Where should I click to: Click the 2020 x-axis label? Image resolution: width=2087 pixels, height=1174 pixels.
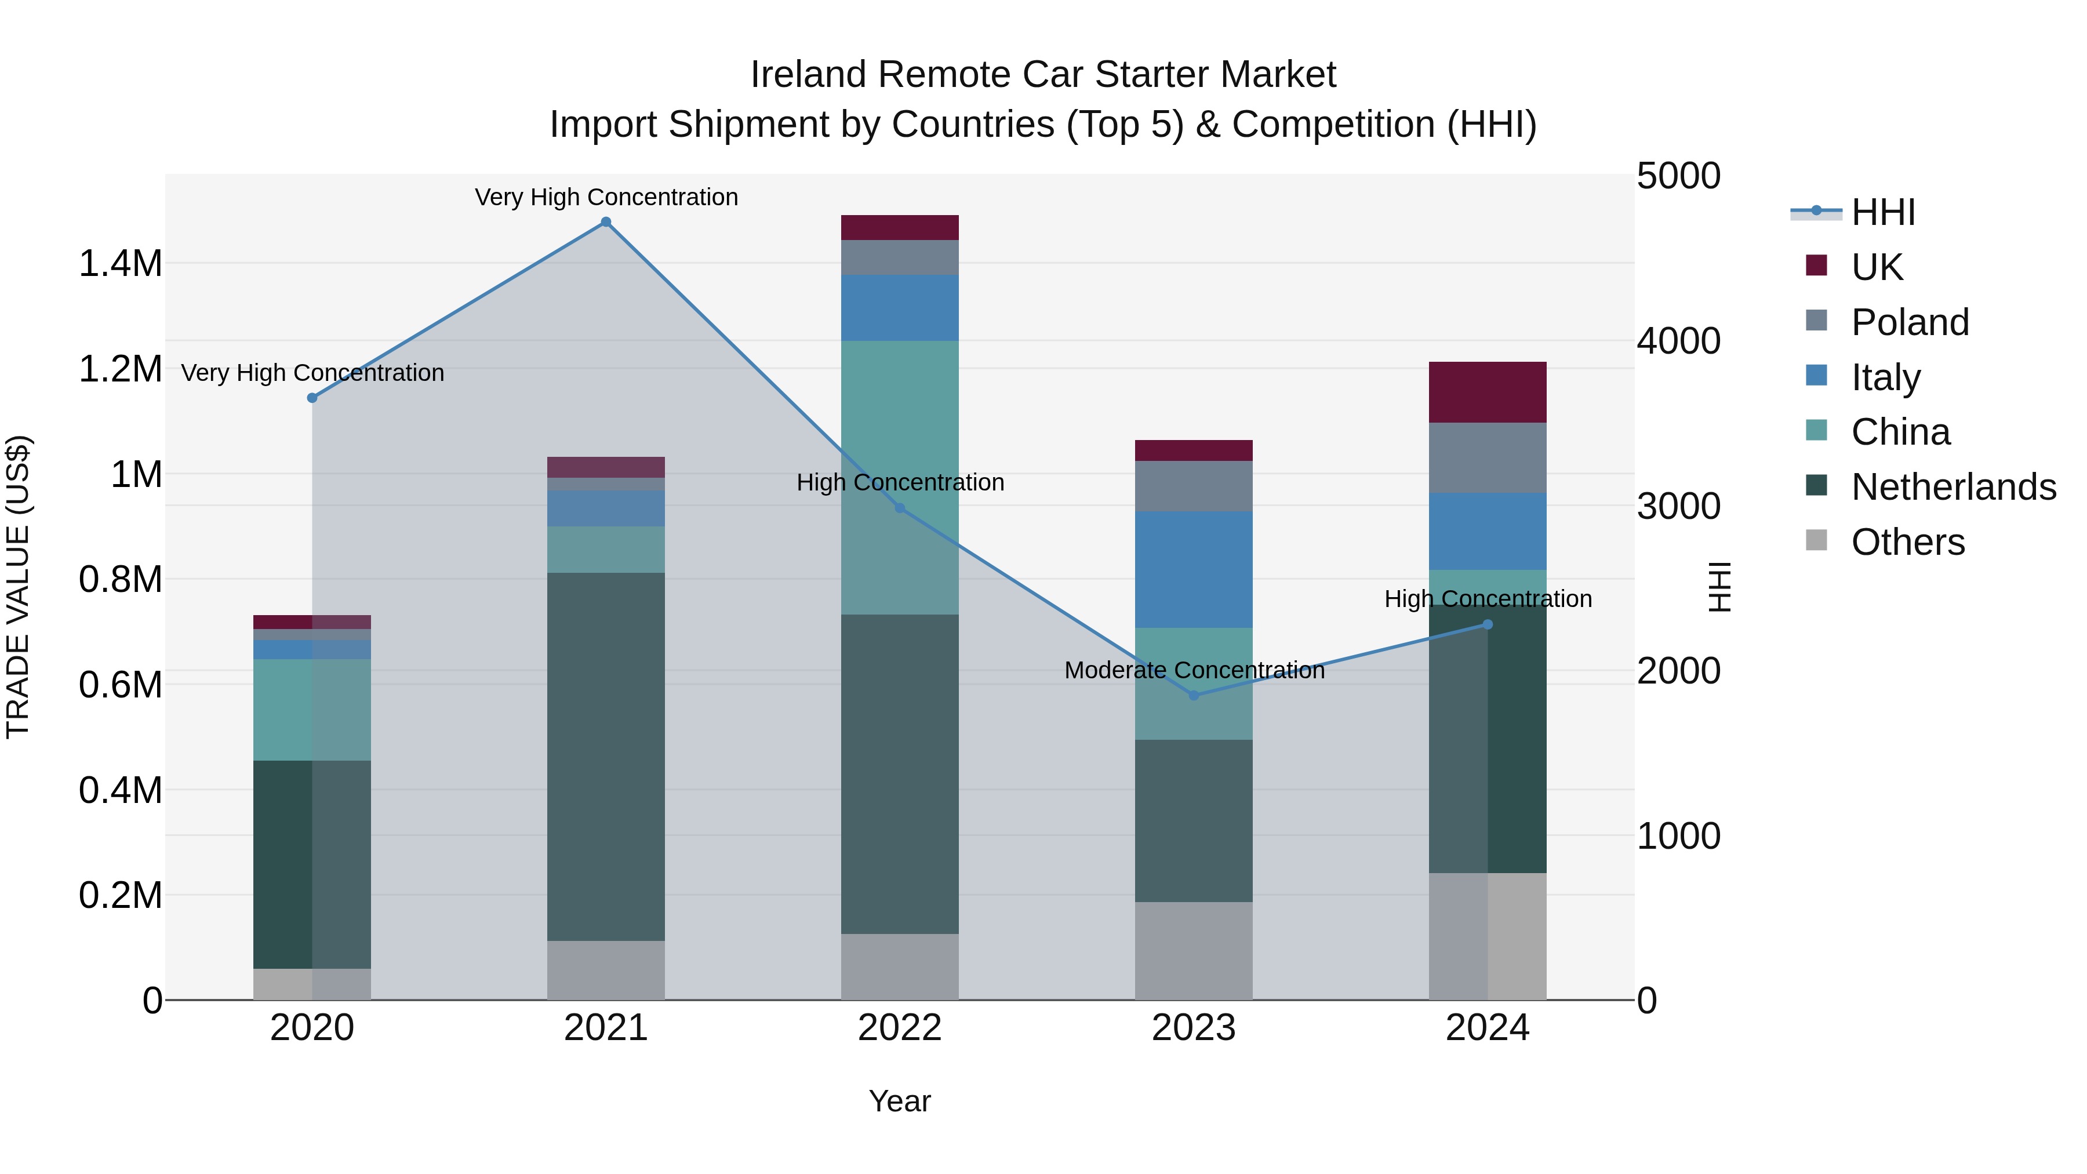tap(312, 1028)
